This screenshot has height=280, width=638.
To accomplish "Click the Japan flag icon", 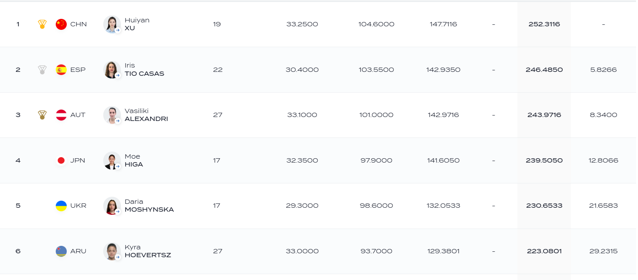I will [61, 161].
